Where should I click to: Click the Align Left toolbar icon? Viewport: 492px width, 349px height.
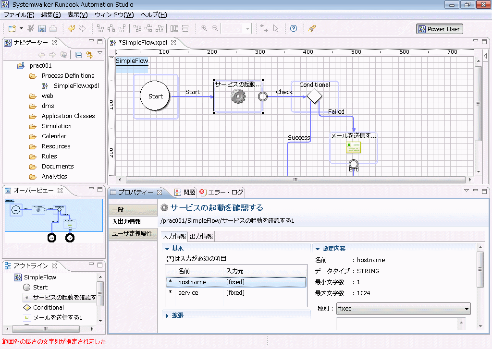coord(100,28)
